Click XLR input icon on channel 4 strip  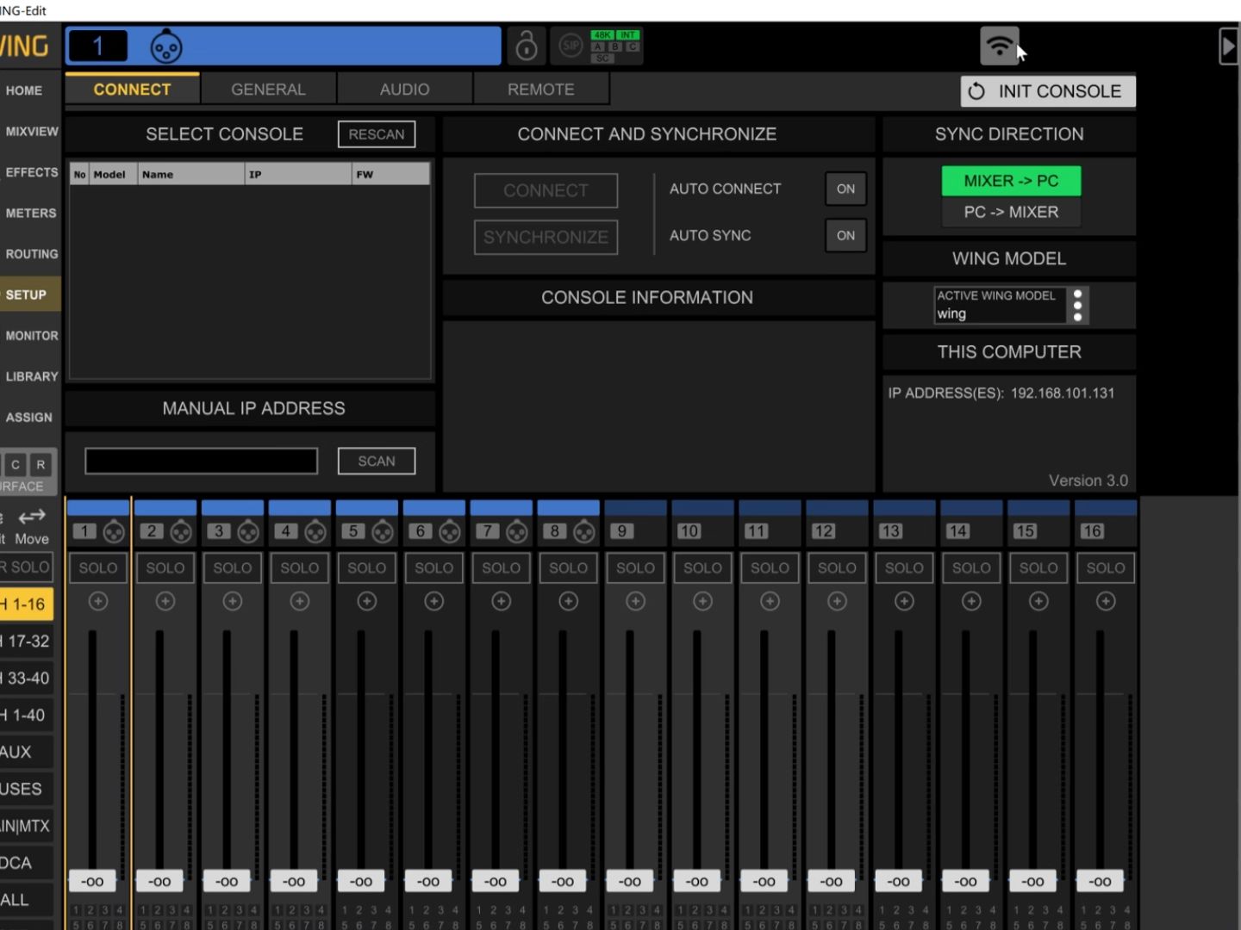coord(315,532)
